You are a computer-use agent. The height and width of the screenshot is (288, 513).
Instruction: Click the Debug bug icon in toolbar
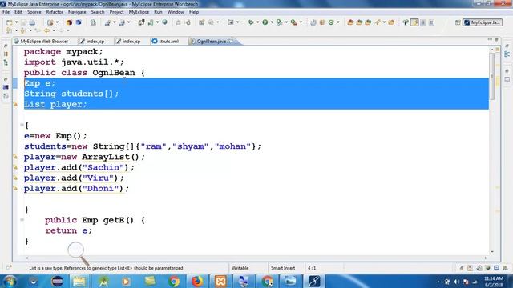(251, 22)
